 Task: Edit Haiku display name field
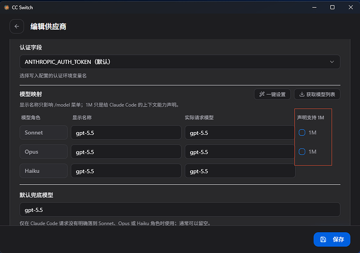pyautogui.click(x=126, y=171)
